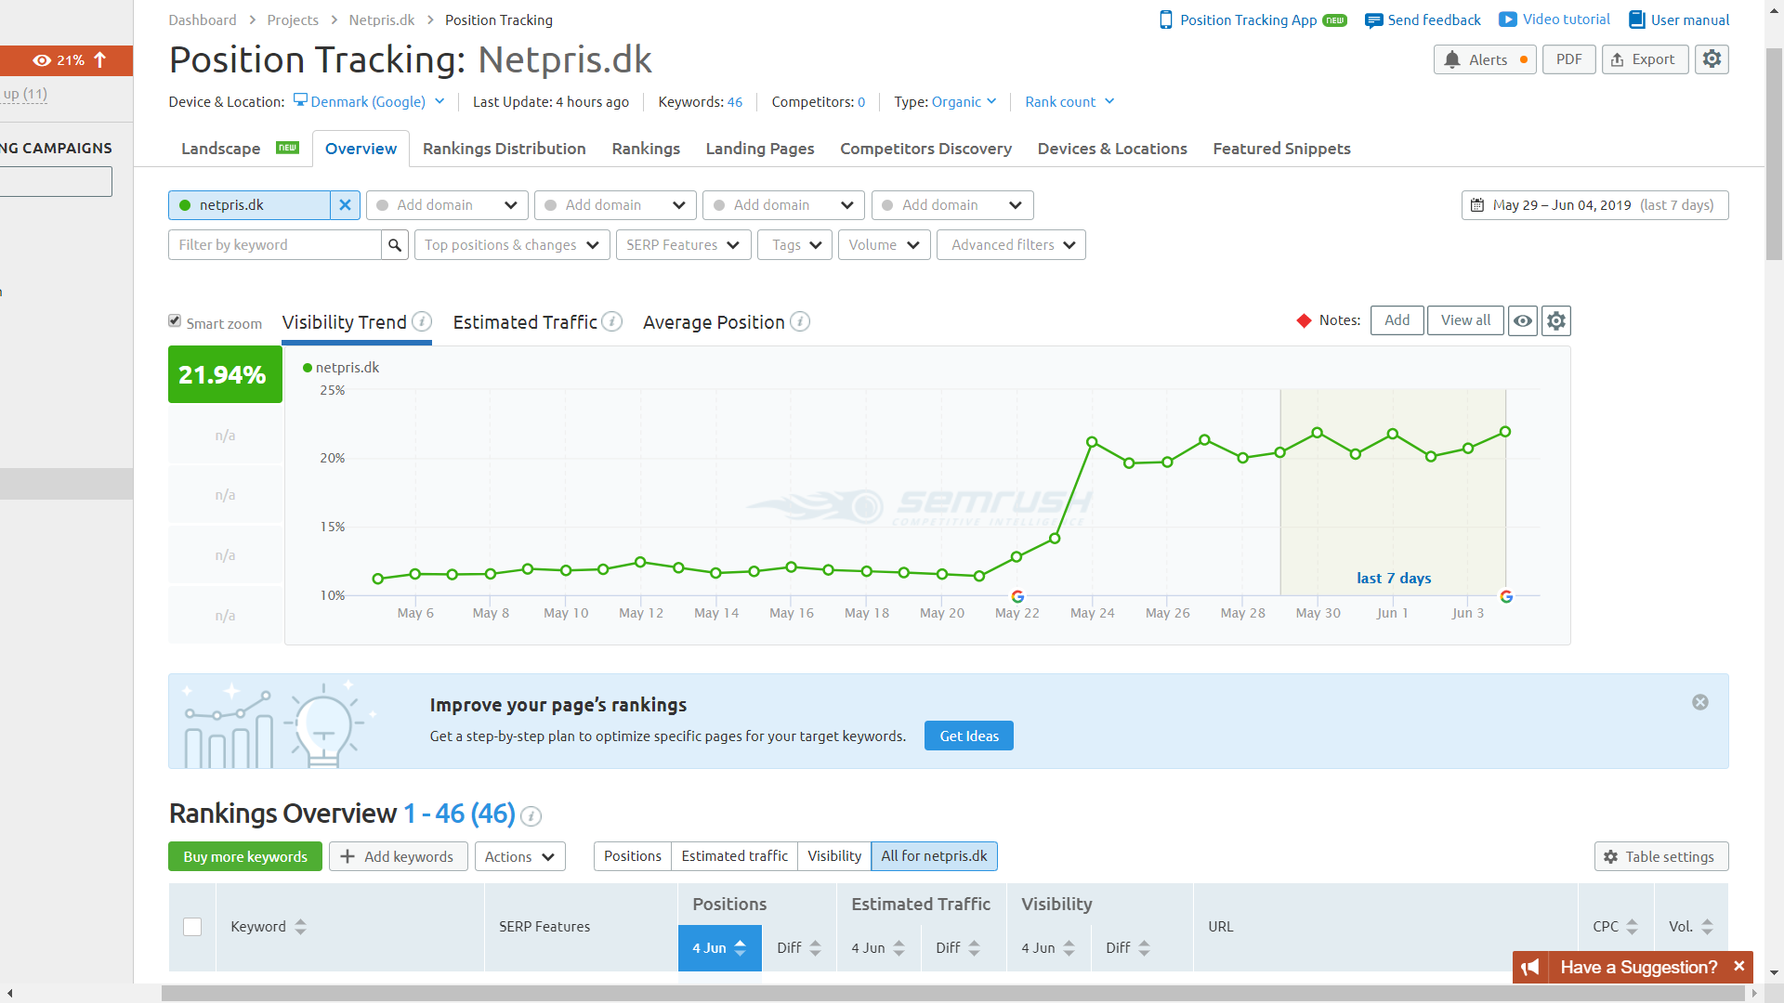Click the Alerts bell button
This screenshot has height=1003, width=1784.
pos(1485,59)
